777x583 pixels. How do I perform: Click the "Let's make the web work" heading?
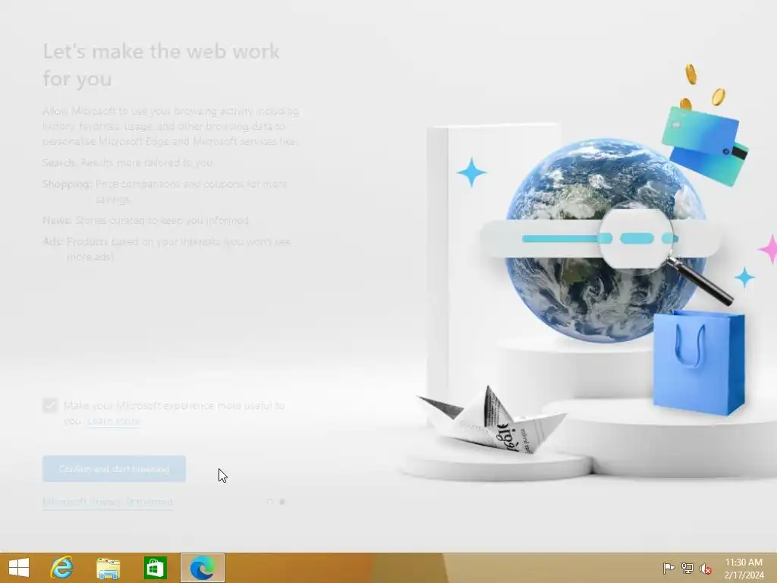(161, 65)
